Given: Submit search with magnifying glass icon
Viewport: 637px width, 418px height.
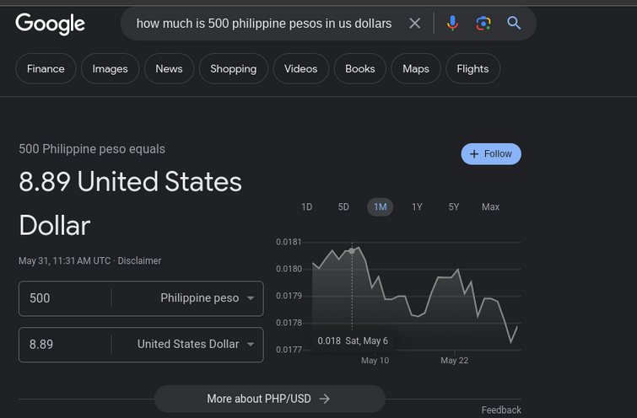Looking at the screenshot, I should 514,23.
